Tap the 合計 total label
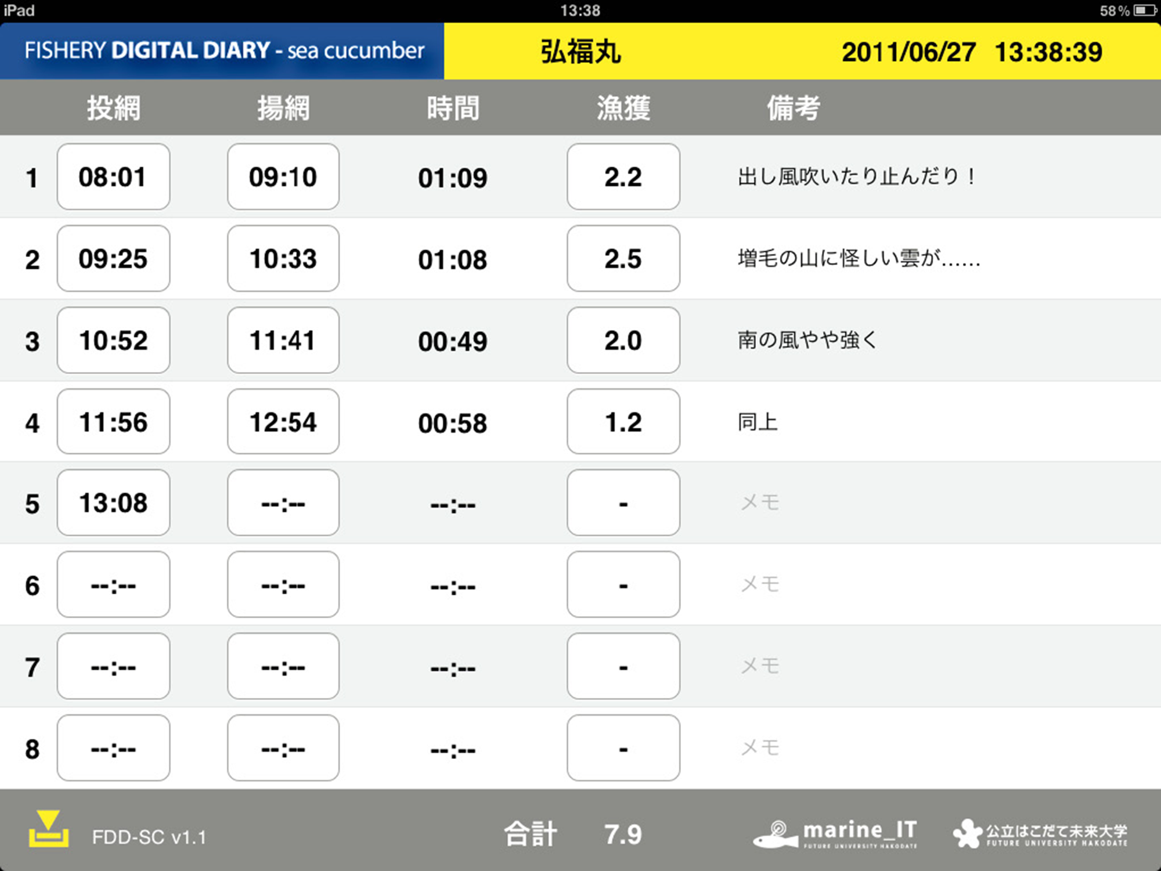 (531, 834)
